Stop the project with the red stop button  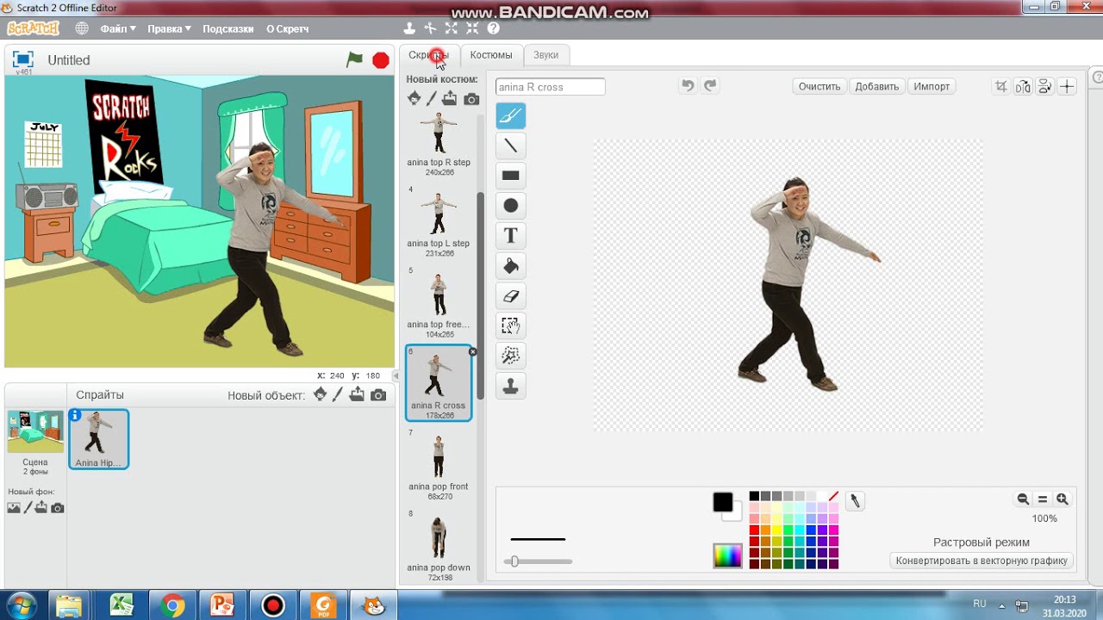pos(381,60)
